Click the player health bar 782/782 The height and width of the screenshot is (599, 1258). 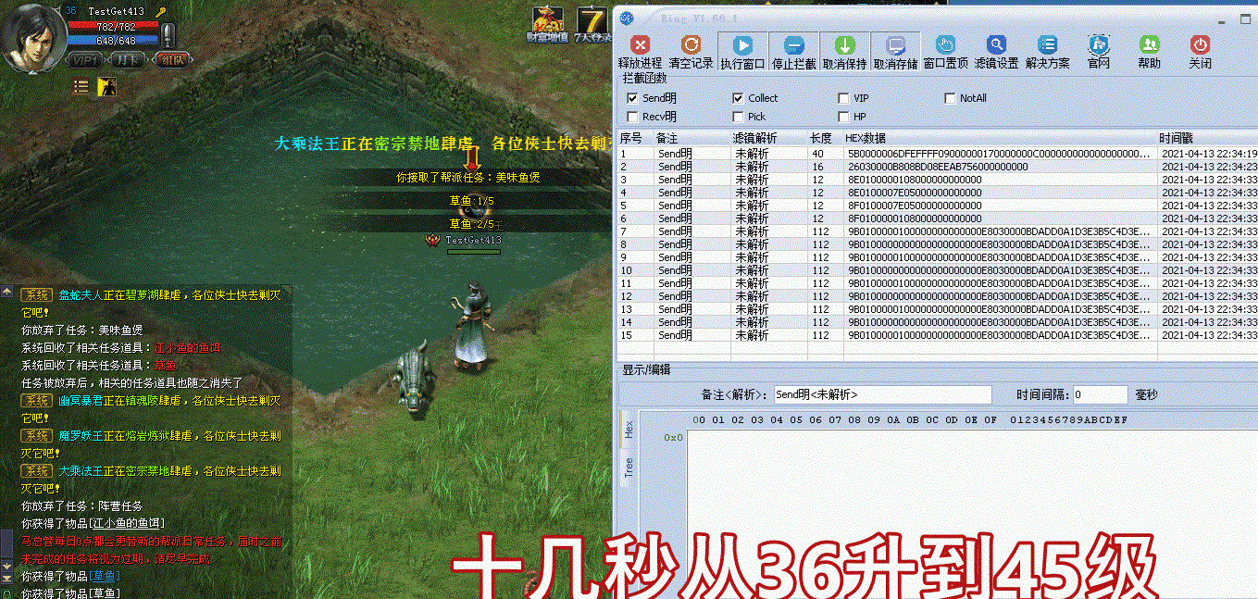[112, 27]
